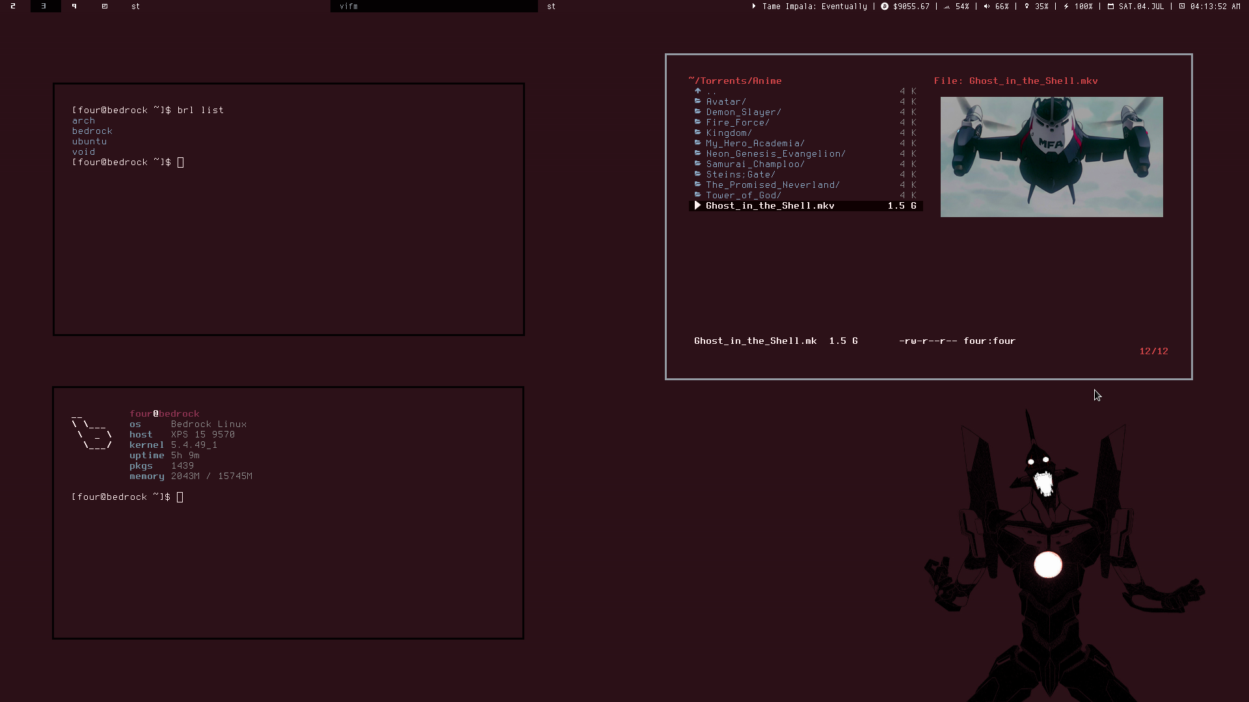
Task: Click the wifi signal strength icon
Action: tap(947, 6)
